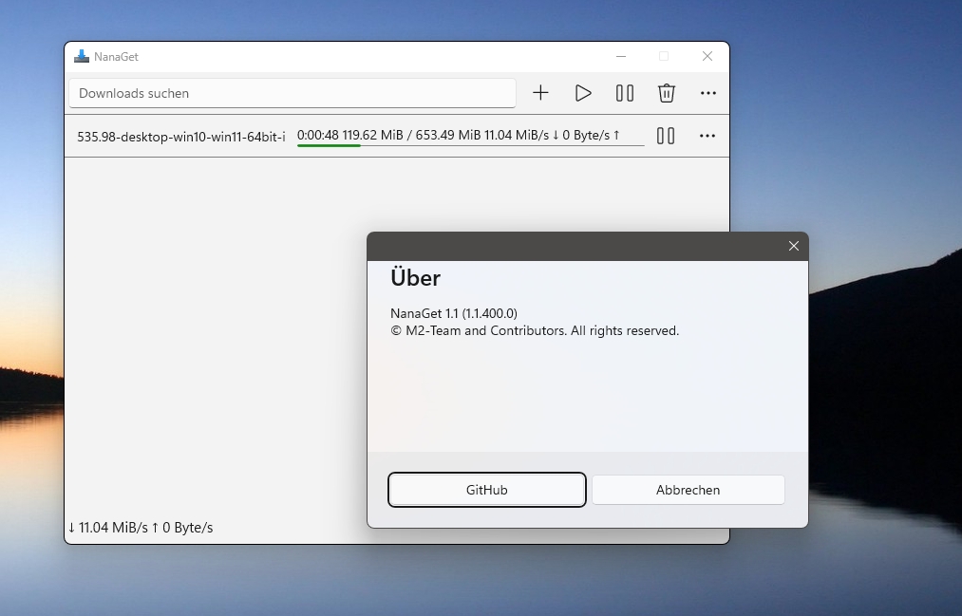Image resolution: width=962 pixels, height=616 pixels.
Task: Start all downloads with toolbar play icon
Action: click(x=583, y=93)
